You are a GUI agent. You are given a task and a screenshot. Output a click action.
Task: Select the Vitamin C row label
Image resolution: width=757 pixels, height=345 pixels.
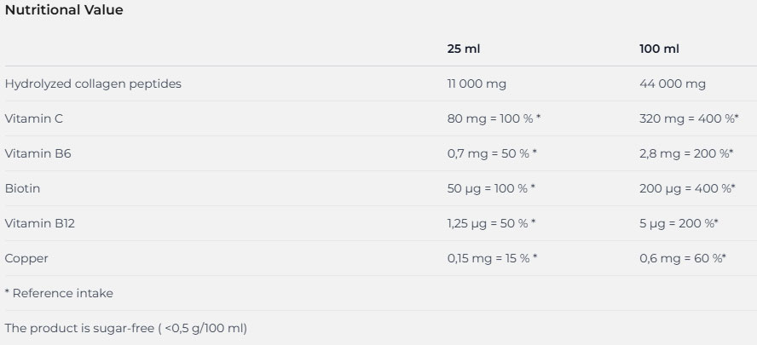click(x=34, y=118)
